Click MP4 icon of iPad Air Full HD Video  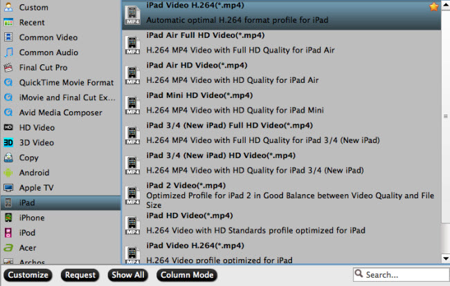(132, 45)
